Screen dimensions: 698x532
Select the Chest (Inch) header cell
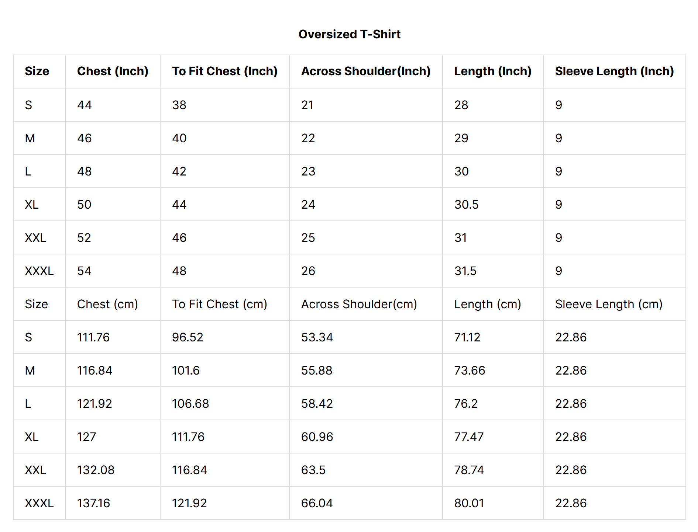(x=113, y=71)
